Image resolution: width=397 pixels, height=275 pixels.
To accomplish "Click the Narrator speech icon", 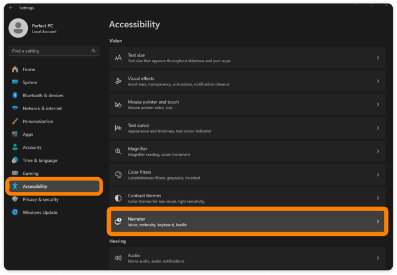I will 119,222.
